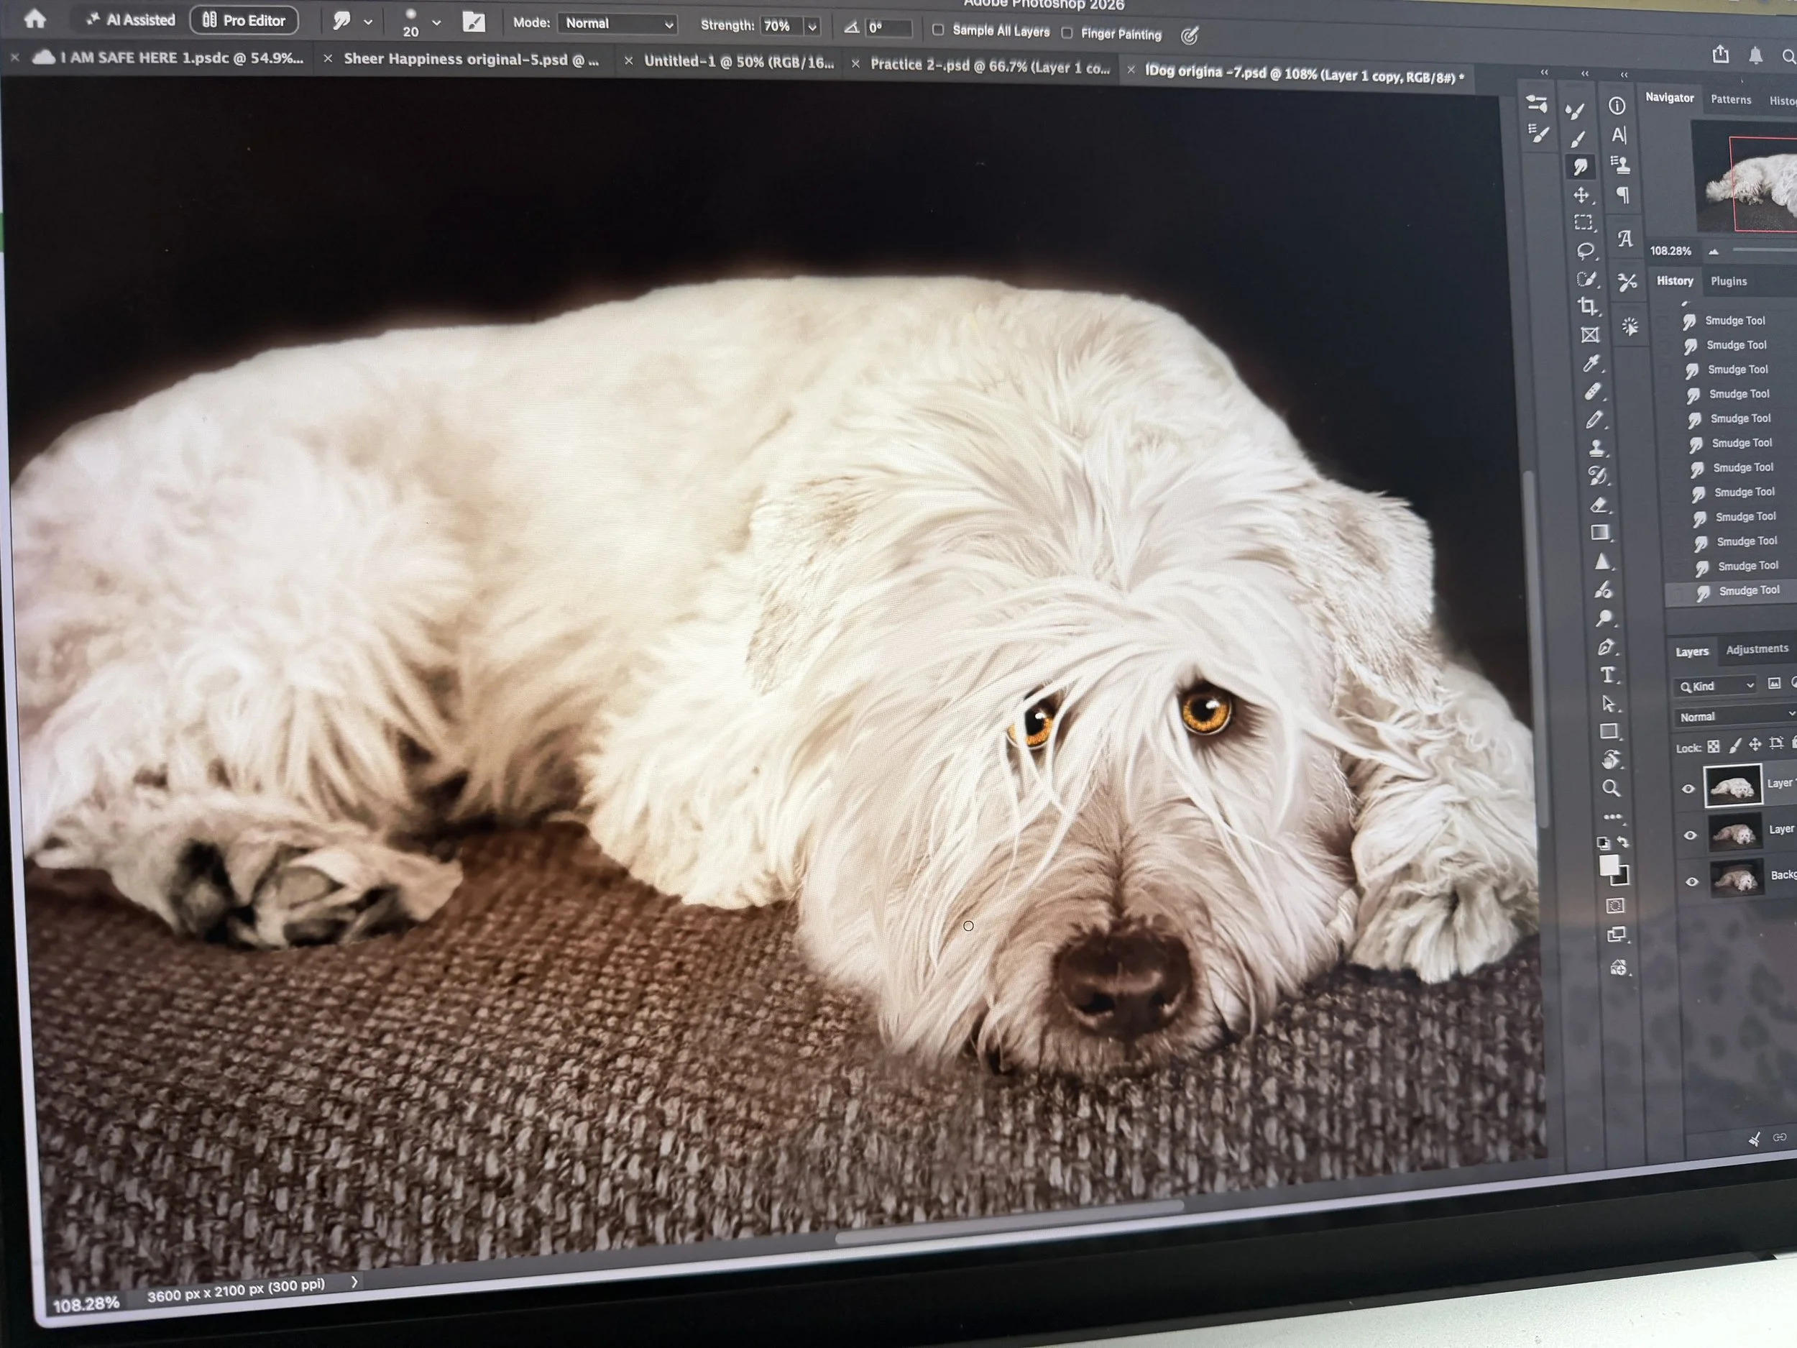This screenshot has width=1797, height=1348.
Task: Select the Horizontal Type tool
Action: pos(1607,675)
